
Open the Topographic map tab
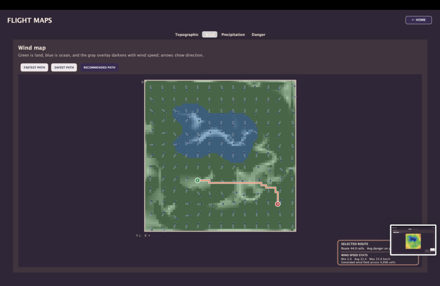(187, 34)
